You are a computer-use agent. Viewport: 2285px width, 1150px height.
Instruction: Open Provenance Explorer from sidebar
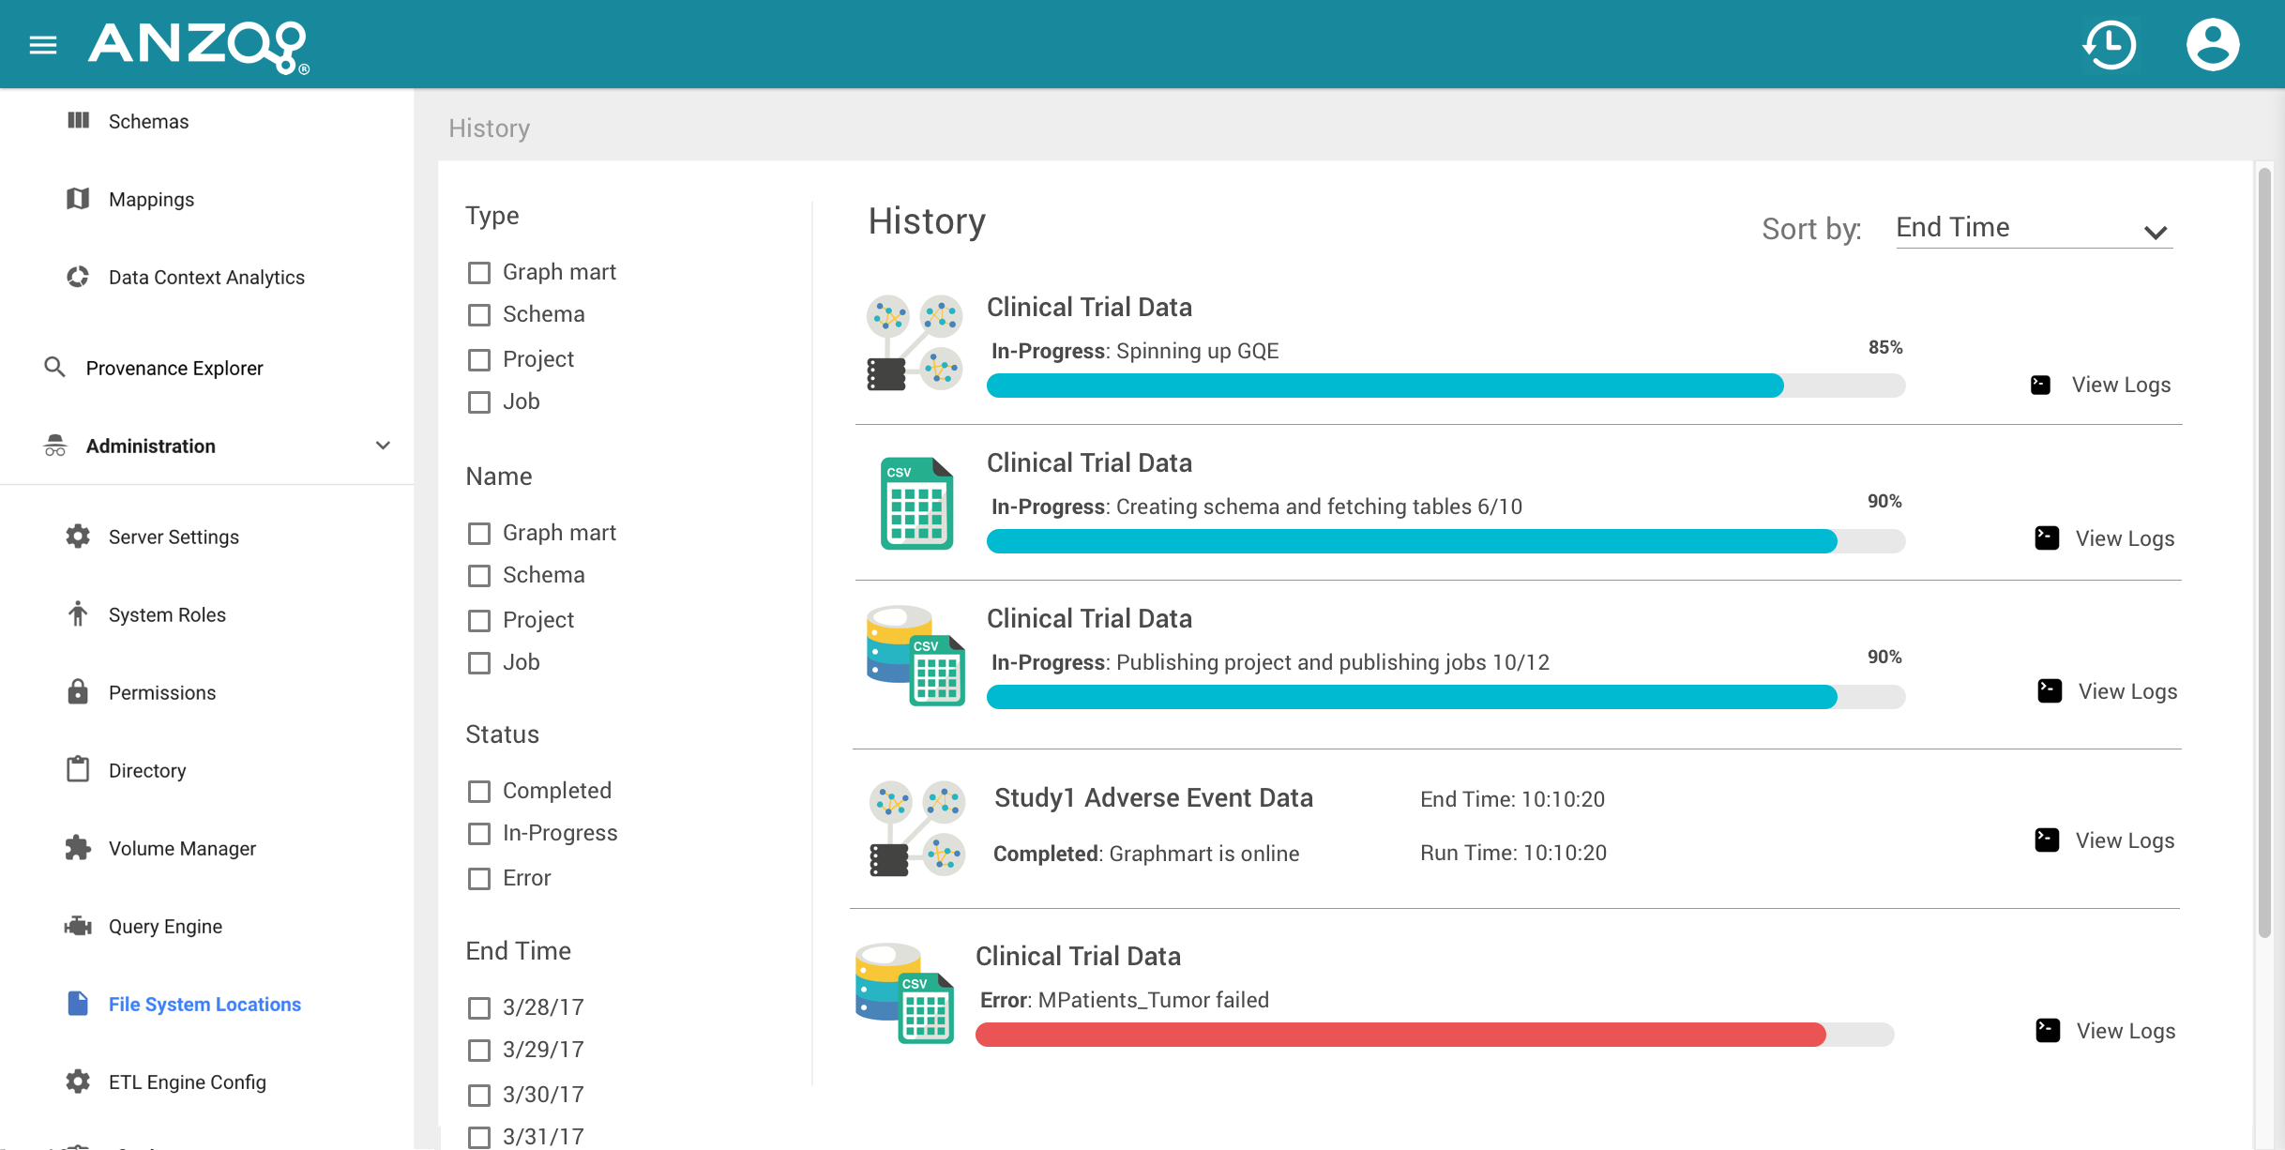coord(174,368)
